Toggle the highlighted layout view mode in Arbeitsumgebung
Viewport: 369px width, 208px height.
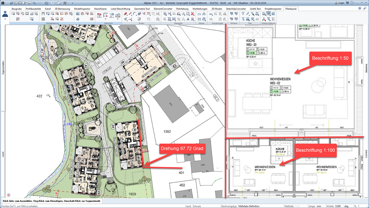268,14
